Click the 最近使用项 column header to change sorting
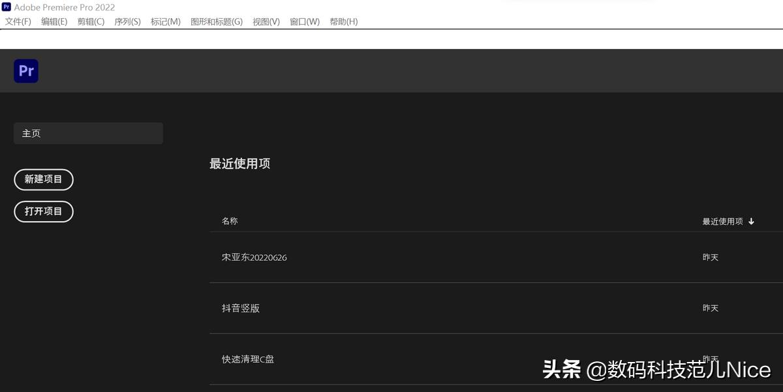783x392 pixels. coord(722,221)
